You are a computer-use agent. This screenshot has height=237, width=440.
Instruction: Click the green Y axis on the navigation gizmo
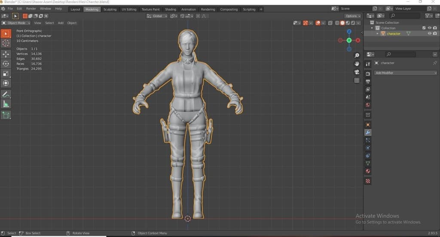point(349,40)
